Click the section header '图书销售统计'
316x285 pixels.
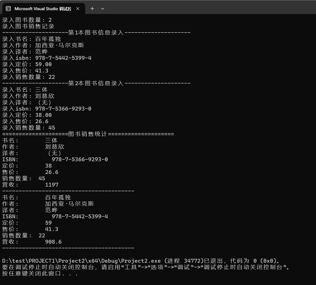[87, 134]
